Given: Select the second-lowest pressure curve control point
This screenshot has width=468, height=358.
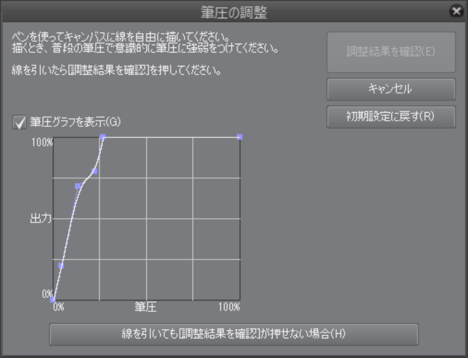Looking at the screenshot, I should [x=61, y=266].
